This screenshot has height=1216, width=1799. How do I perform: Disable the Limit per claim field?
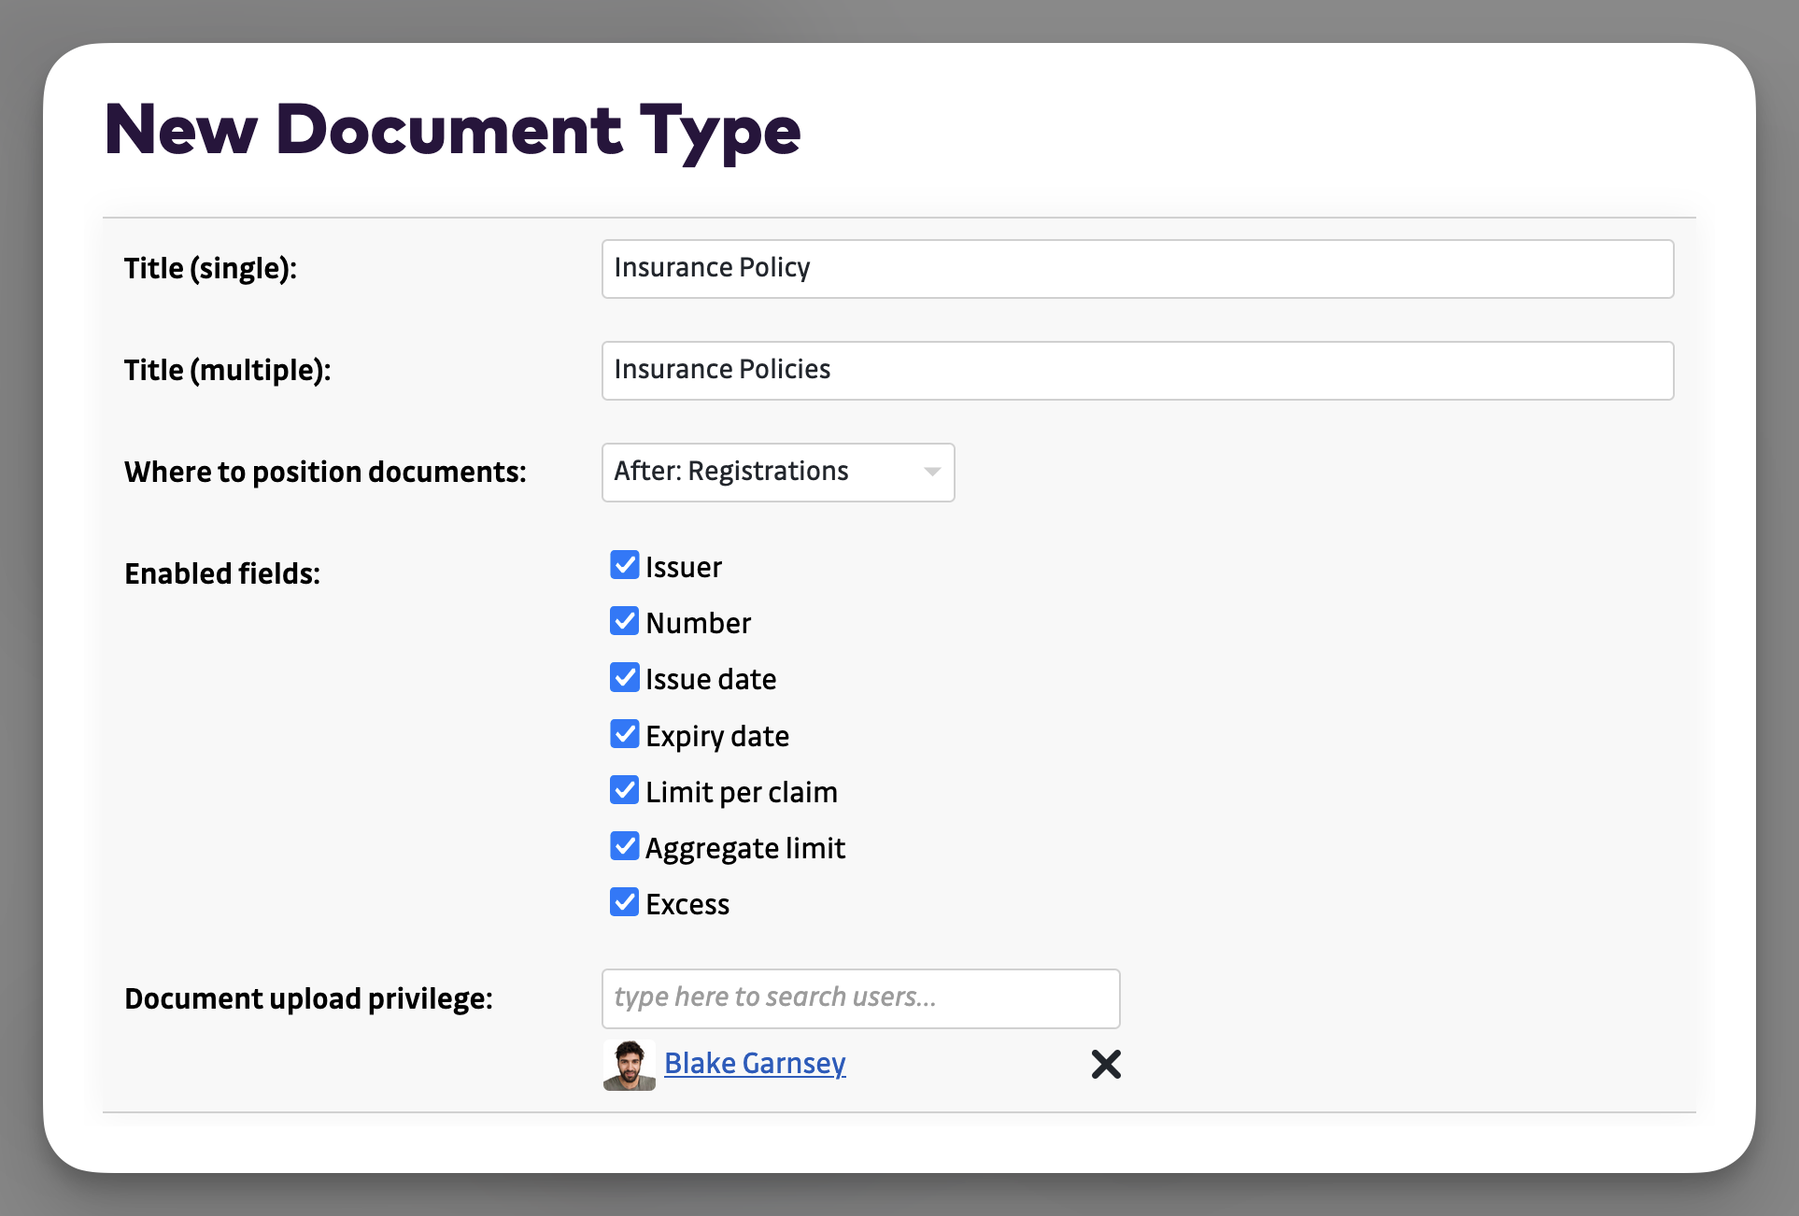point(624,790)
